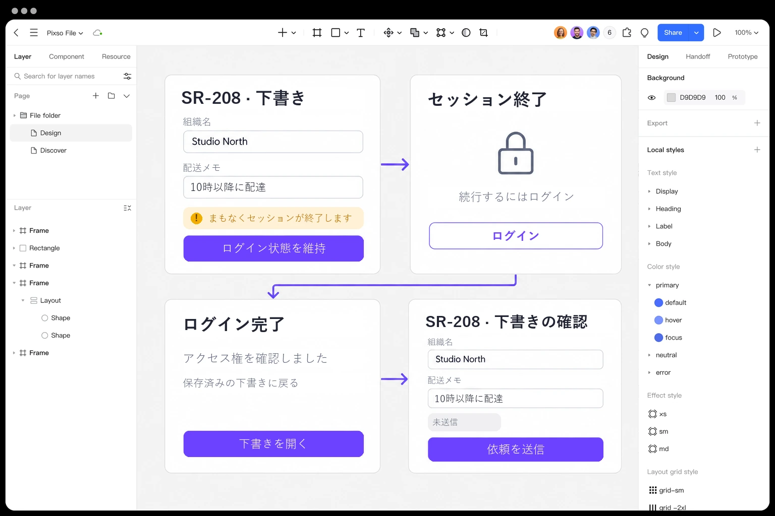Open the Handoff tab
This screenshot has height=516, width=775.
698,56
